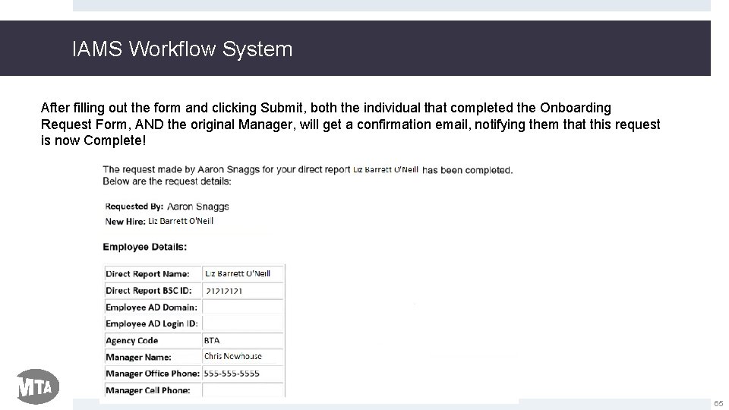Click the phone number 555-555-5555

point(232,374)
